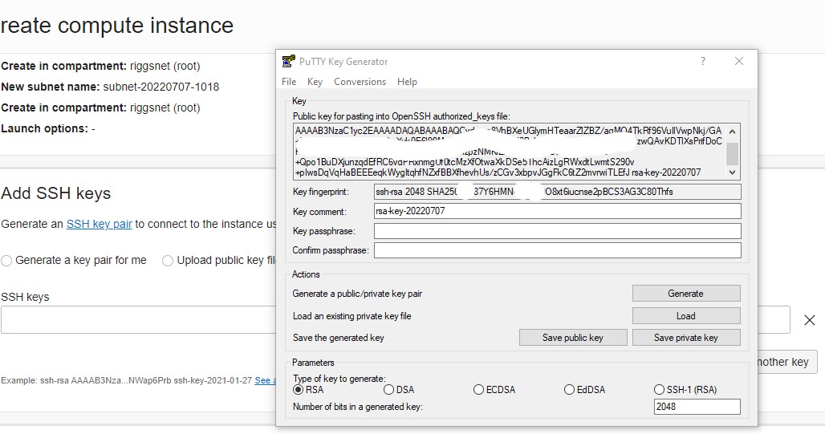Open the Key menu in PuTTYgen
825x434 pixels.
click(315, 82)
